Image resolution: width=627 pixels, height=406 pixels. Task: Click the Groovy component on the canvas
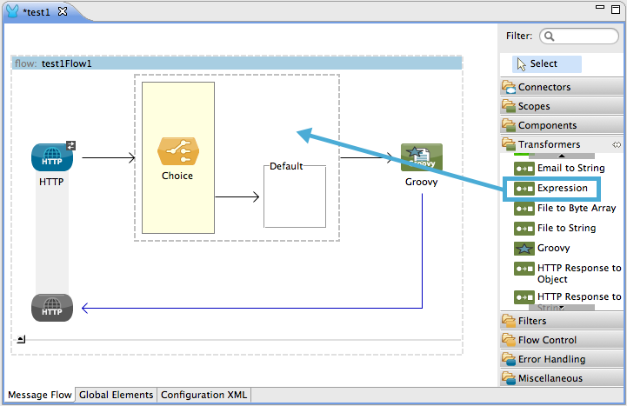(422, 157)
